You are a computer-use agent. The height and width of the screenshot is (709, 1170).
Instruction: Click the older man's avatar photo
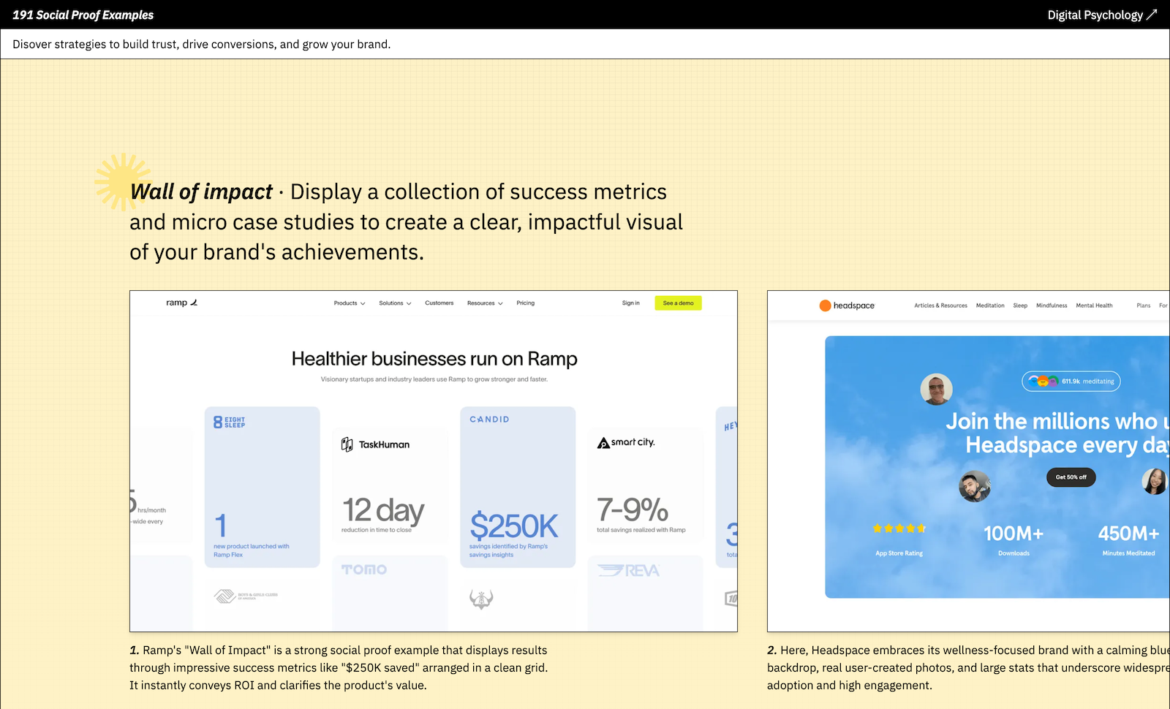coord(936,389)
